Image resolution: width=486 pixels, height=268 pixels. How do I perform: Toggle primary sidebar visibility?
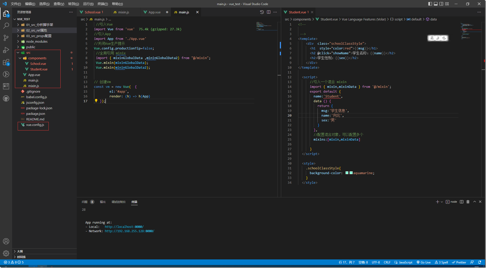pos(430,4)
